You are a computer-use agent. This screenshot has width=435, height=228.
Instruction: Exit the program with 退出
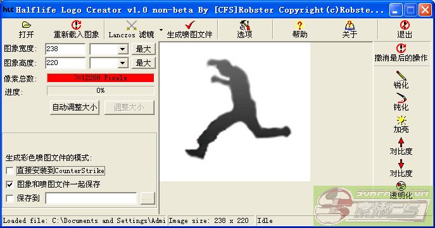405,30
